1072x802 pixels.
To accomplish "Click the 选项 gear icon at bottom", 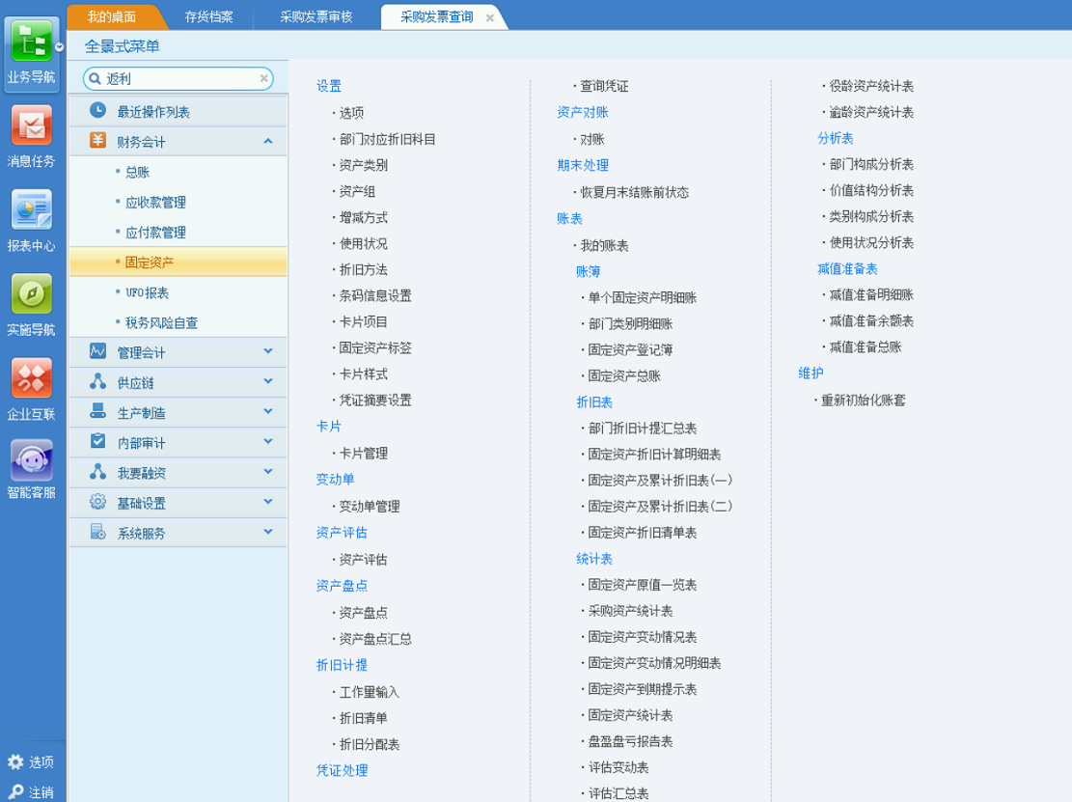I will pos(15,761).
